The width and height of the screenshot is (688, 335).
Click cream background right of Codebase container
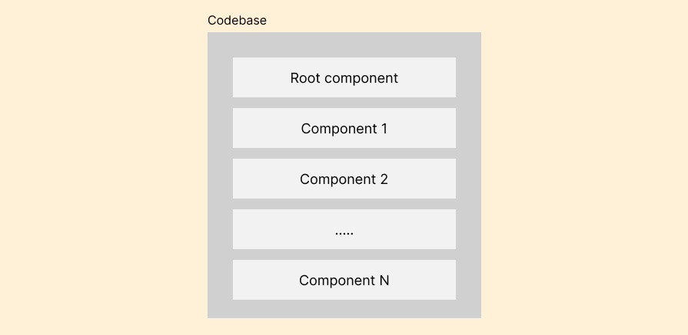point(584,175)
